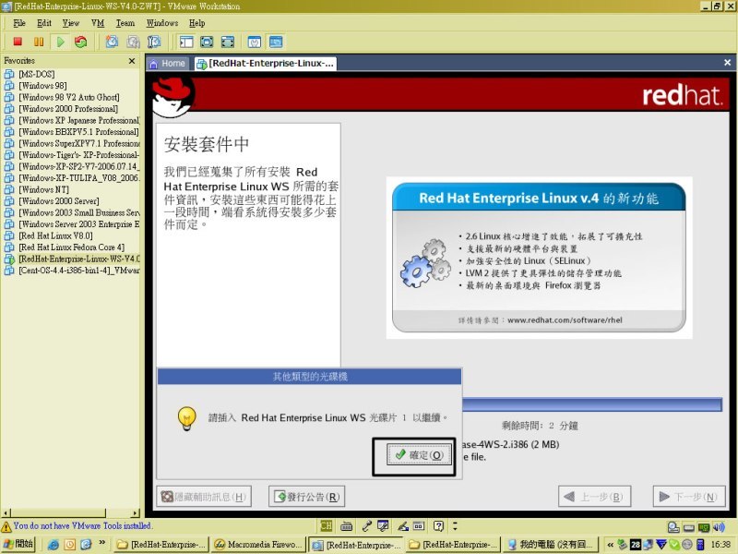Viewport: 738px width, 554px height.
Task: Select [Windows NT] in Favorites
Action: click(43, 189)
